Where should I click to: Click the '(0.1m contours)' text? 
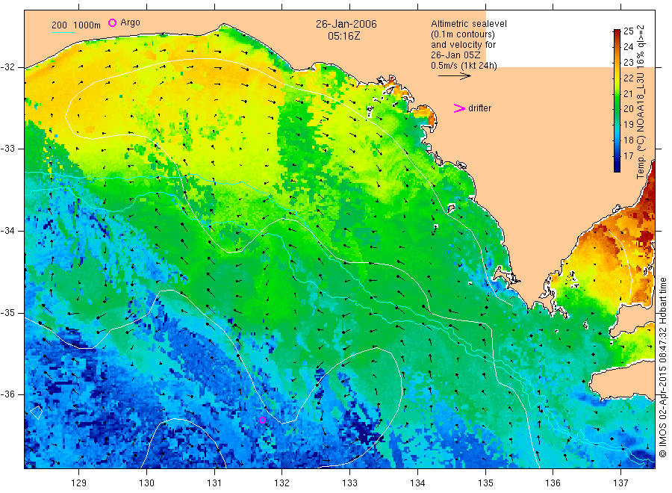pyautogui.click(x=463, y=34)
